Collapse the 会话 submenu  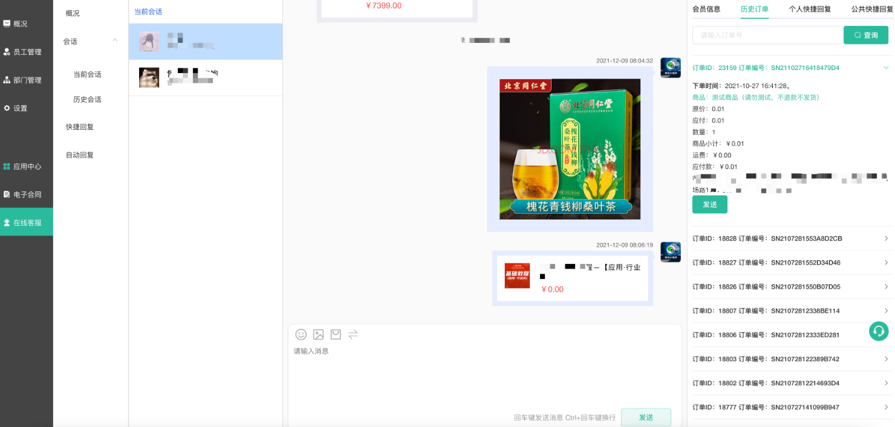point(115,41)
